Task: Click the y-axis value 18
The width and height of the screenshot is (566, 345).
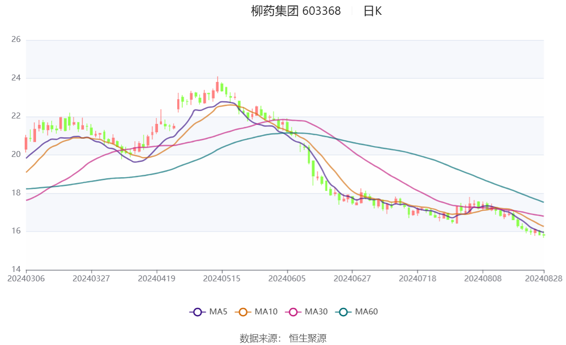Action: (16, 192)
